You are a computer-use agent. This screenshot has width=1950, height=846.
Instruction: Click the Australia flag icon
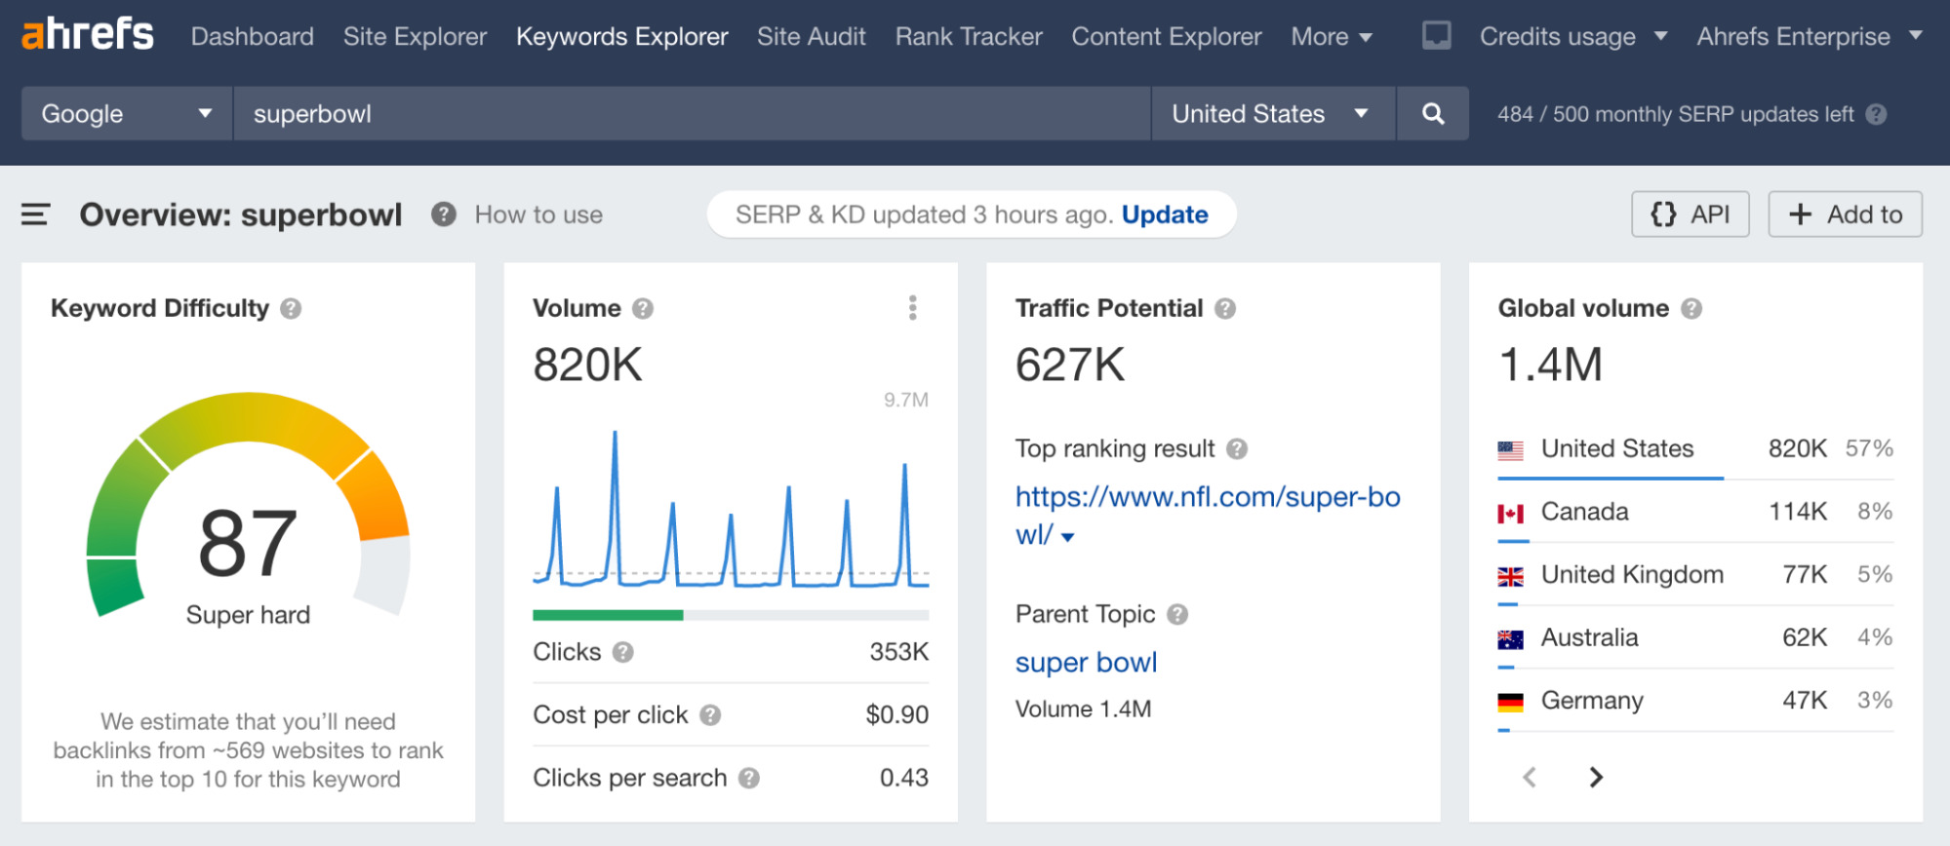(1511, 639)
